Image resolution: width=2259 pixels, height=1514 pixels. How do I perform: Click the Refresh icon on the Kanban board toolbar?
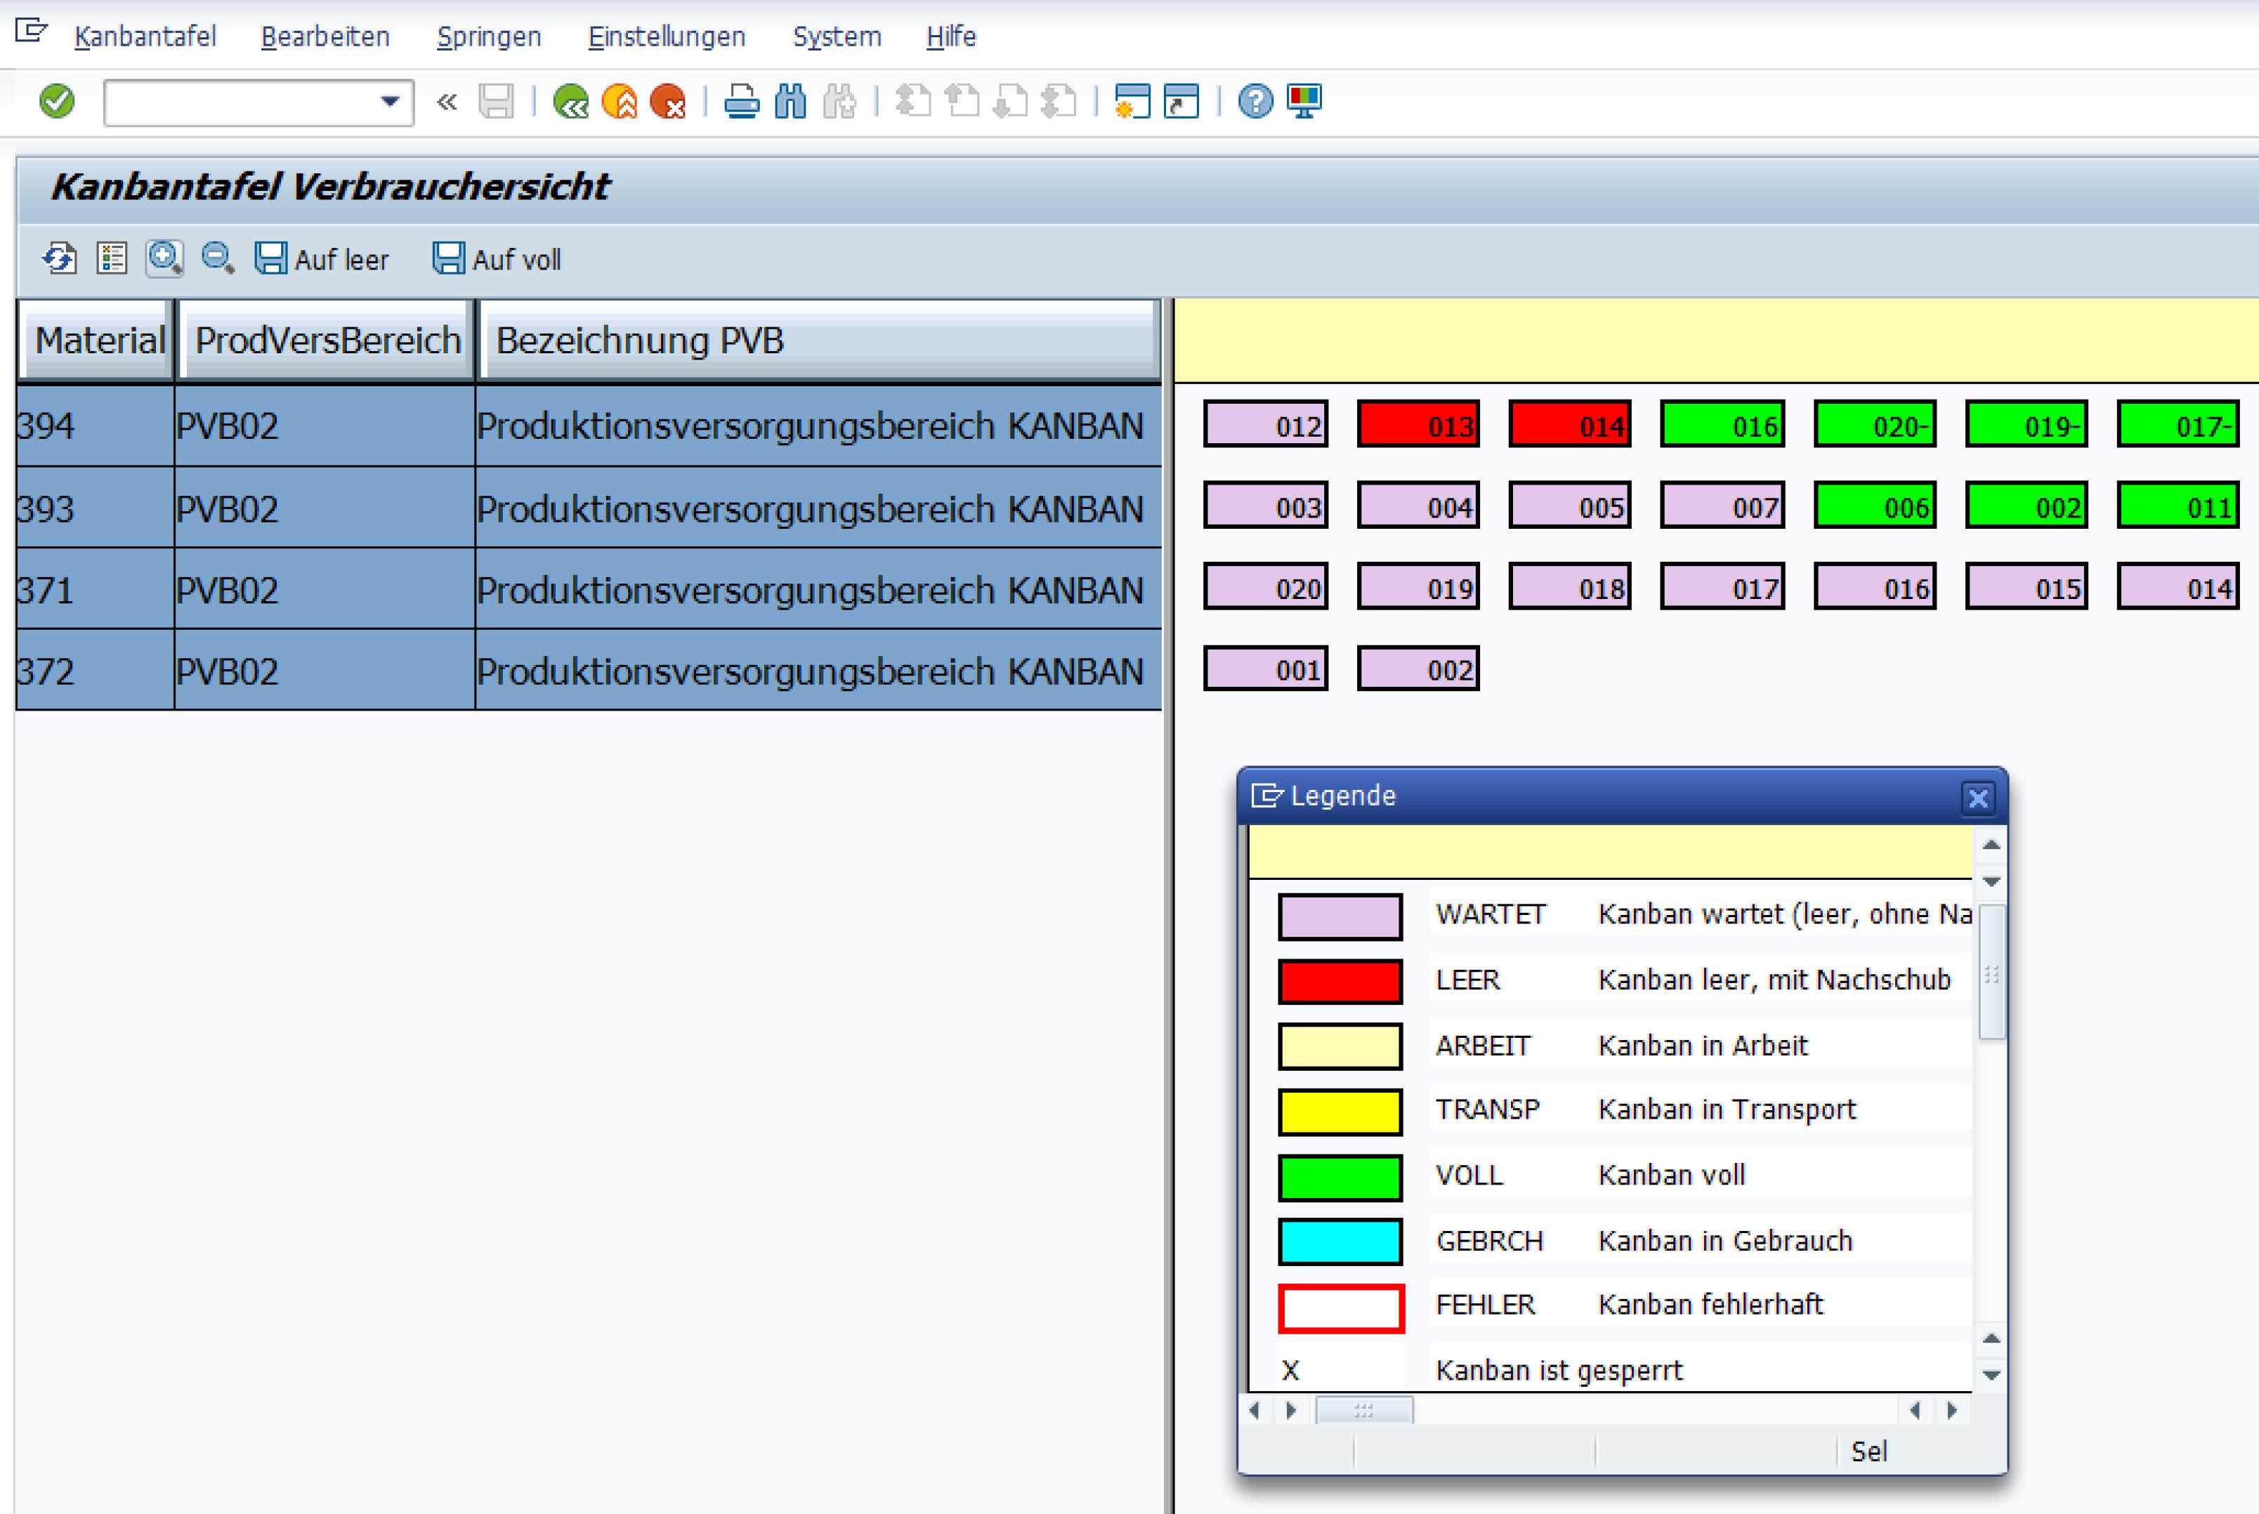[60, 258]
